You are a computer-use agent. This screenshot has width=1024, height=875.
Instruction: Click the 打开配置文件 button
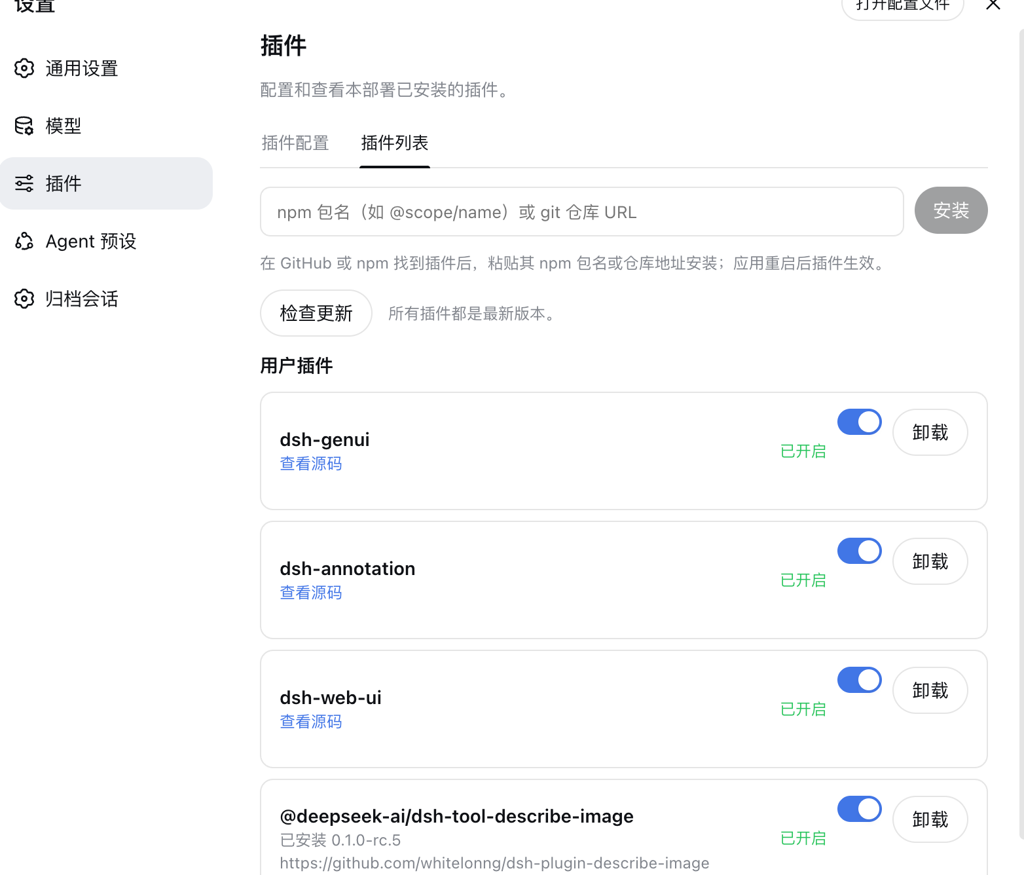point(902,7)
